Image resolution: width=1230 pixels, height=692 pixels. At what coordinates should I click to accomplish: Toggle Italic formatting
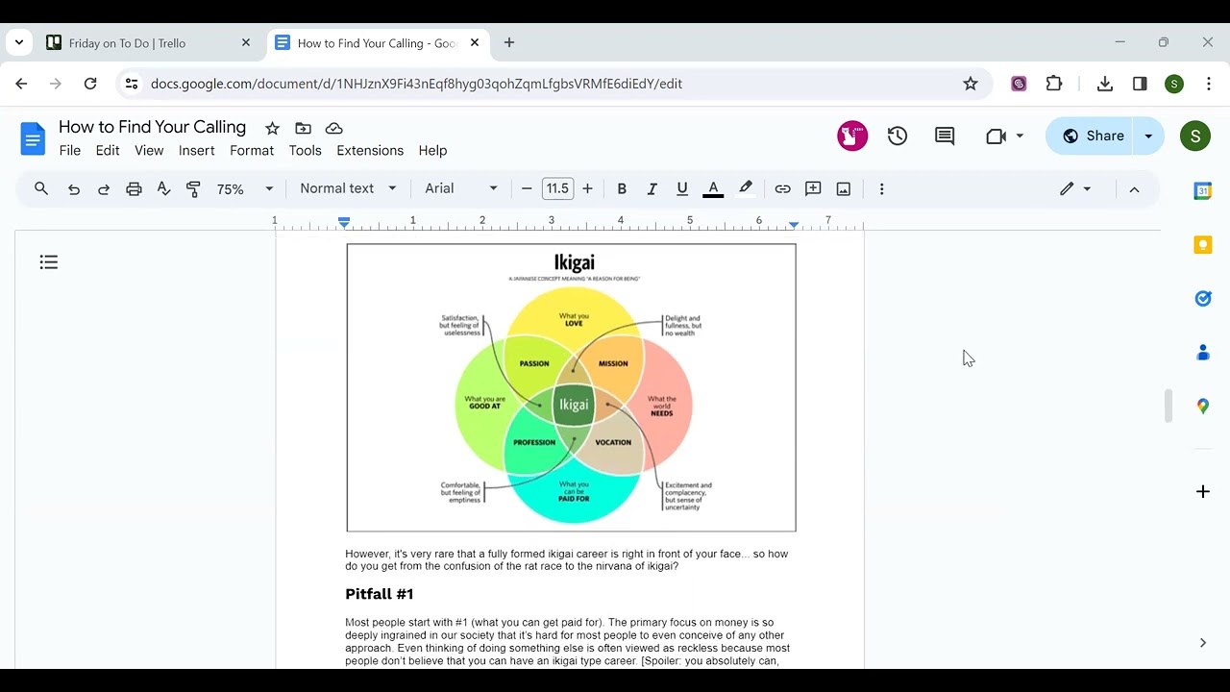(652, 189)
